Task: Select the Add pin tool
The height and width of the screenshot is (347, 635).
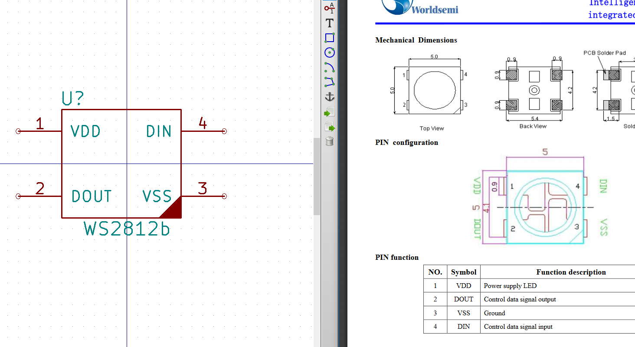Action: tap(330, 8)
